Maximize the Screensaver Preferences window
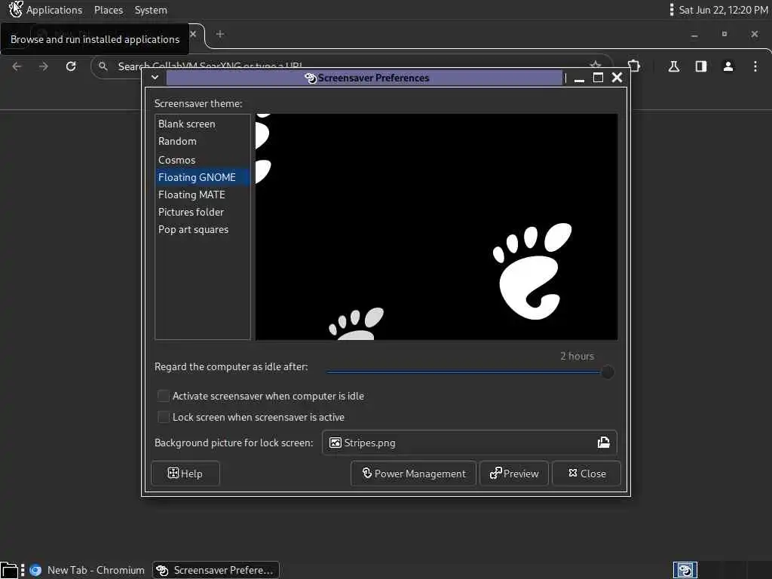Image resolution: width=772 pixels, height=579 pixels. pos(598,78)
